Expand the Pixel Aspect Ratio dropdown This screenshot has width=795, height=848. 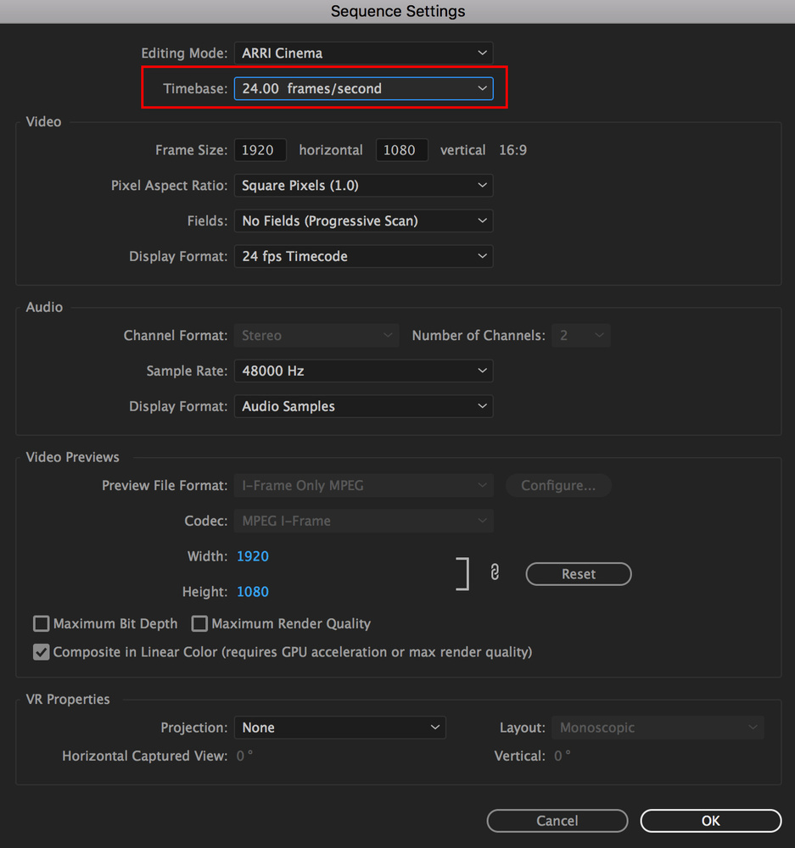(363, 186)
